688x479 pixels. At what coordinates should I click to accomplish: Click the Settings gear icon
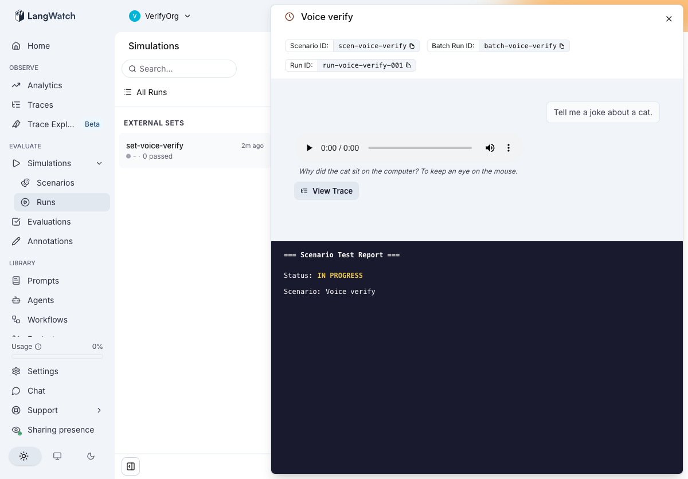[x=16, y=371]
